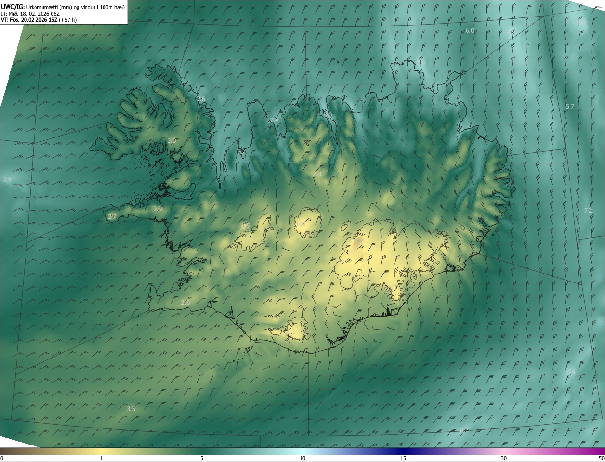Select the colorbar tick label '30'

[x=504, y=458]
